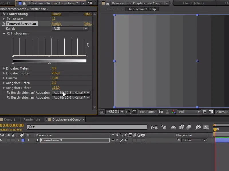Select DisplacementComp breadcrumb in viewer
The width and height of the screenshot is (229, 171).
pyautogui.click(x=142, y=9)
